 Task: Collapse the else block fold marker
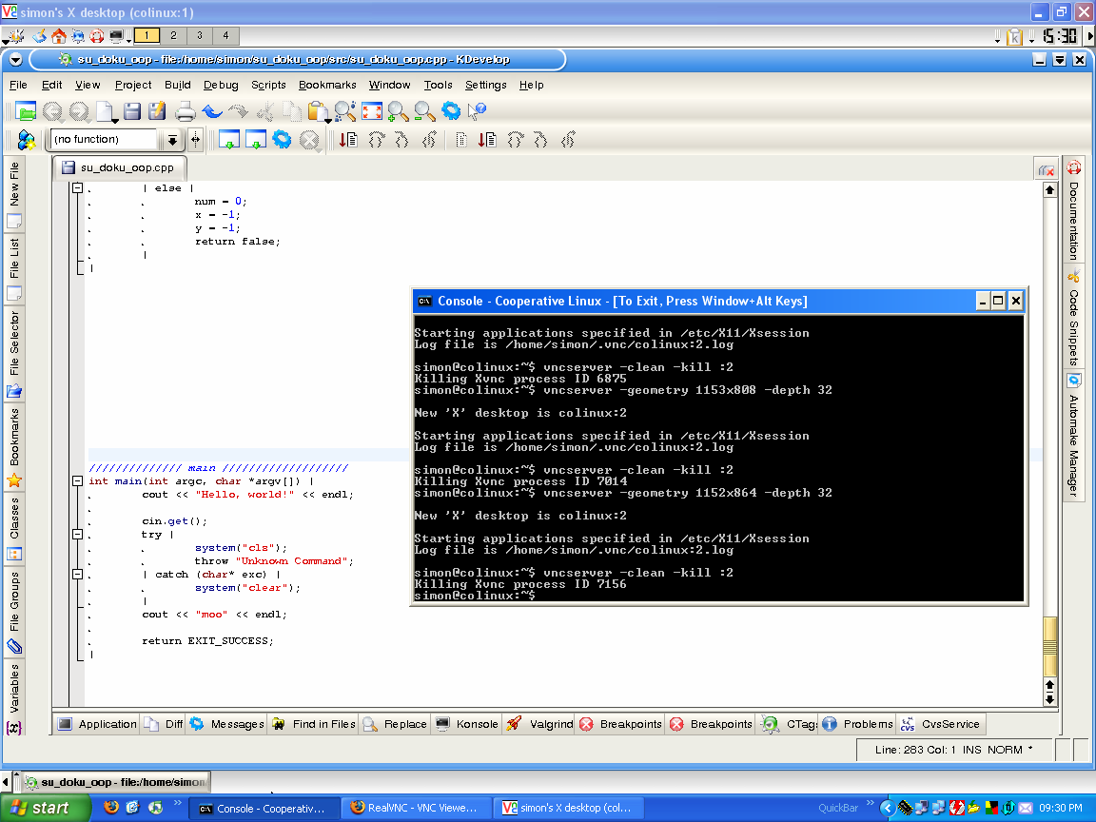[x=78, y=188]
